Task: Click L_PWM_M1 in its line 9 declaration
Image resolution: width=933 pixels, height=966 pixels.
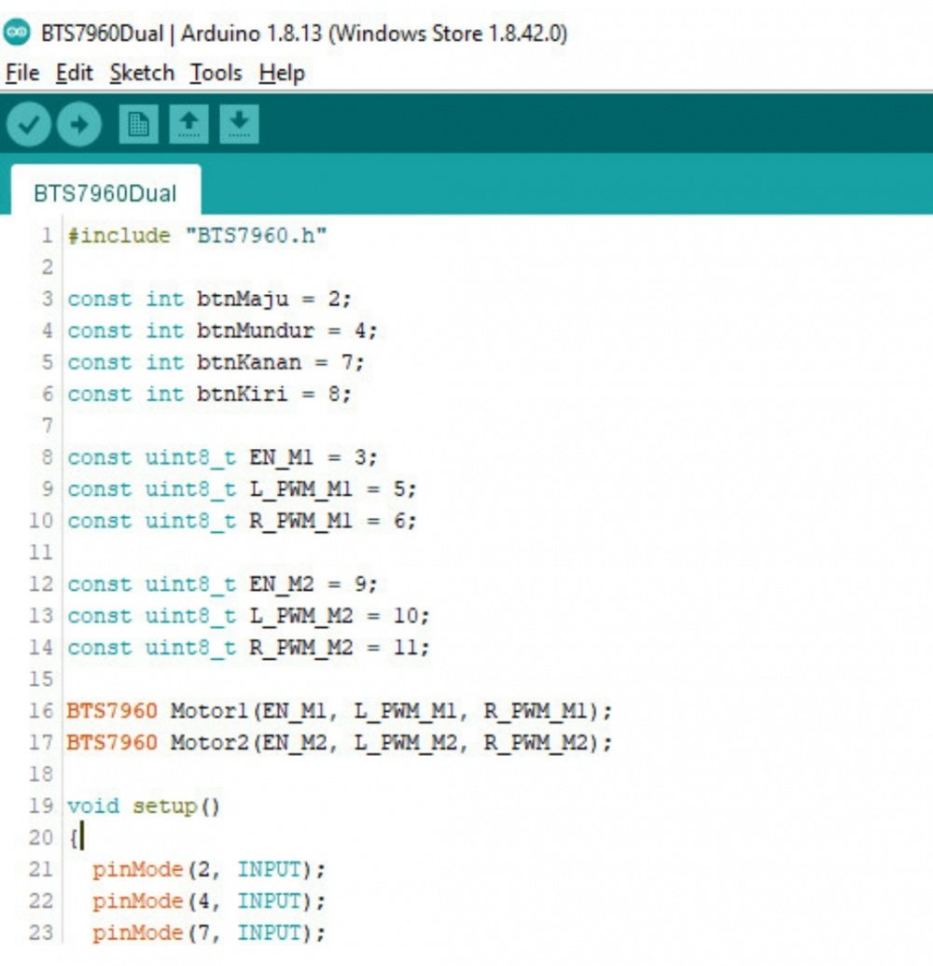Action: (301, 490)
